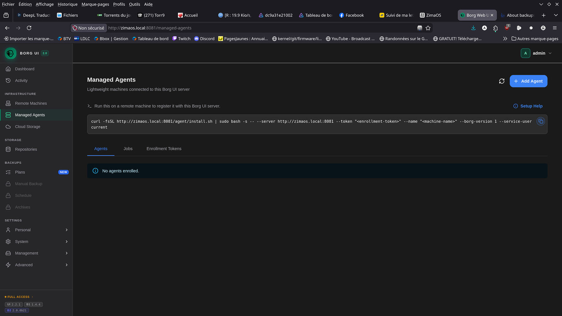
Task: Expand Advanced settings section
Action: coord(36,265)
